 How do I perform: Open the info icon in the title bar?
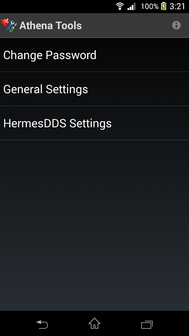pyautogui.click(x=176, y=25)
